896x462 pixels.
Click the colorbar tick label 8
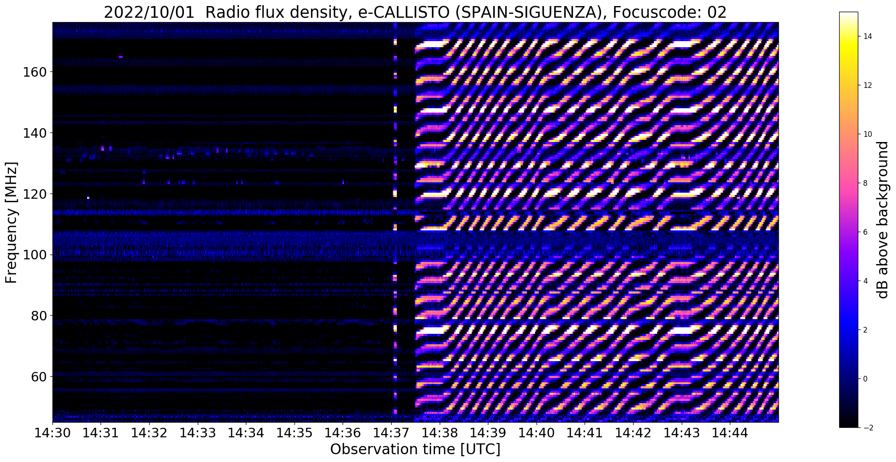(866, 183)
